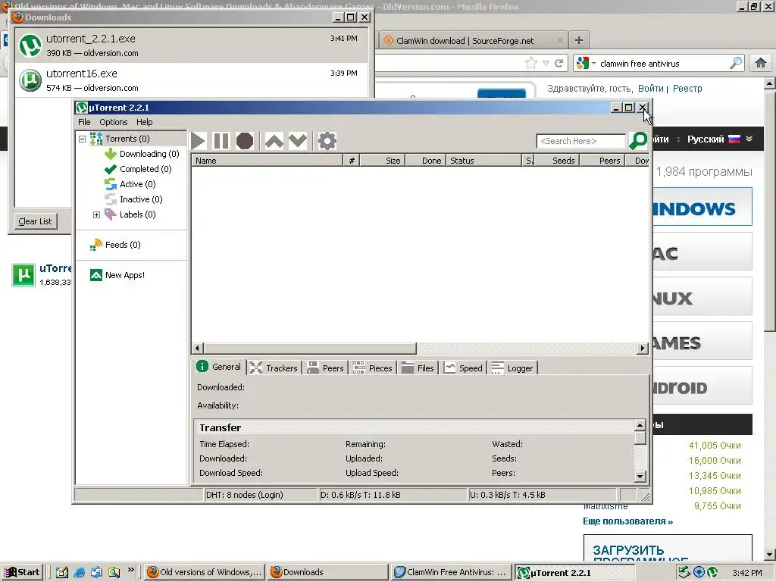Switch to the Speed tab

click(x=463, y=368)
